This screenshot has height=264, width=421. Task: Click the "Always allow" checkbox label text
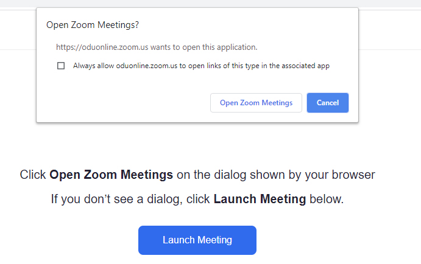click(x=201, y=66)
